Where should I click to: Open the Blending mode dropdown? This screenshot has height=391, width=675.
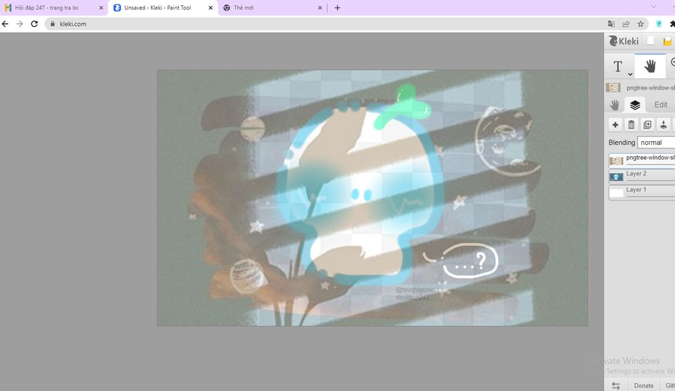pyautogui.click(x=656, y=142)
